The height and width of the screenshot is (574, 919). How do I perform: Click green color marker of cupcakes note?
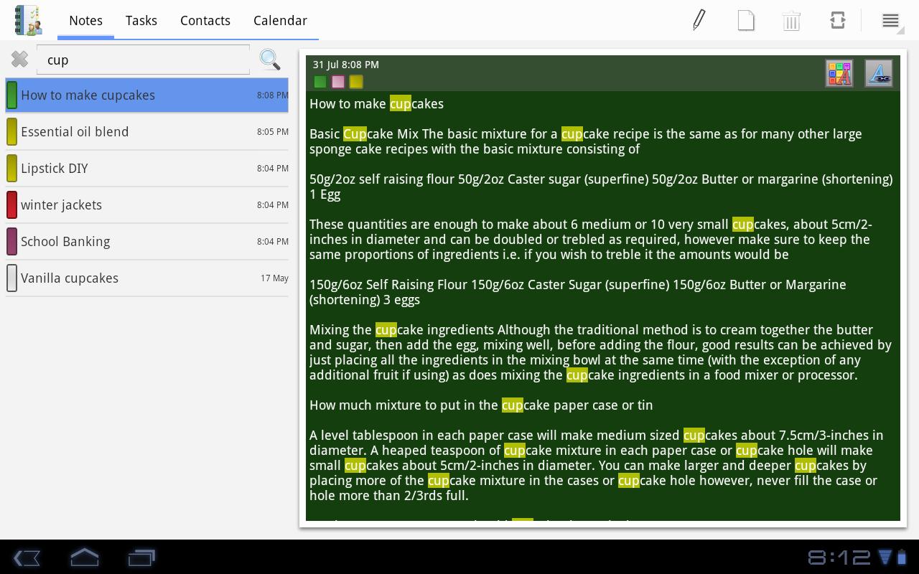click(11, 95)
